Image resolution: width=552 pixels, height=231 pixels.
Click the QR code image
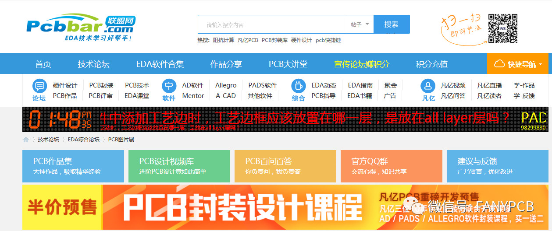(502, 29)
